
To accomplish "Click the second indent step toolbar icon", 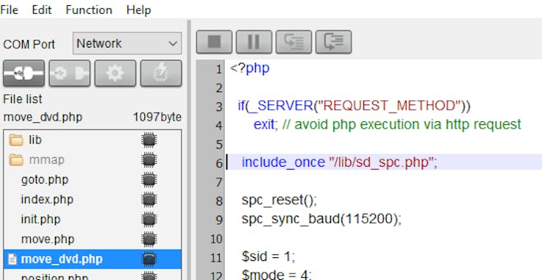I will (333, 42).
